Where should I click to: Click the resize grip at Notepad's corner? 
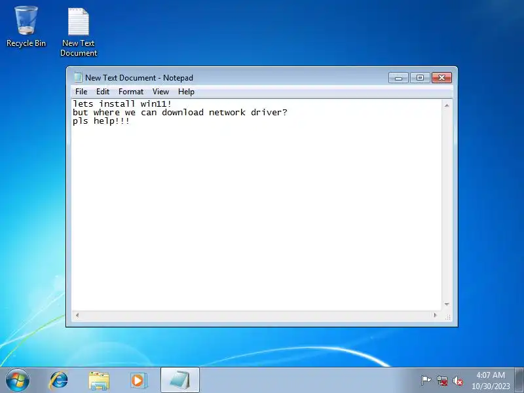pyautogui.click(x=448, y=317)
